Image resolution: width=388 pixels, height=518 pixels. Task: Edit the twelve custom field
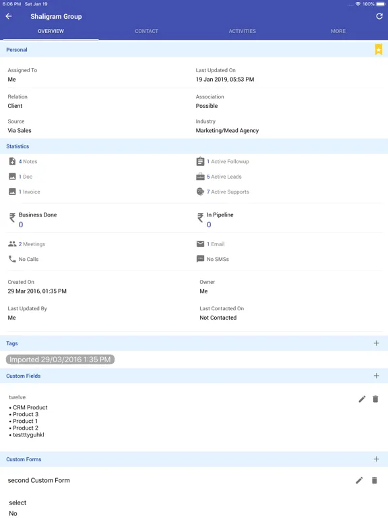click(362, 399)
